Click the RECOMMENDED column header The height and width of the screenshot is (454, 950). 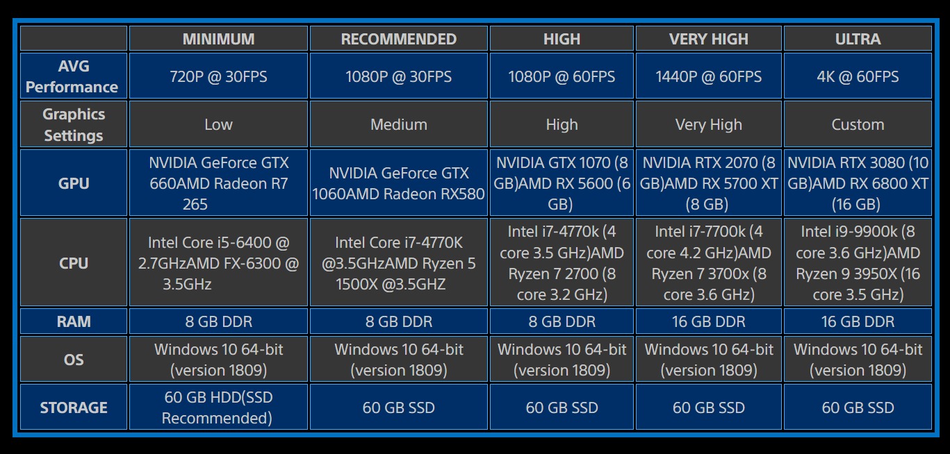(399, 39)
